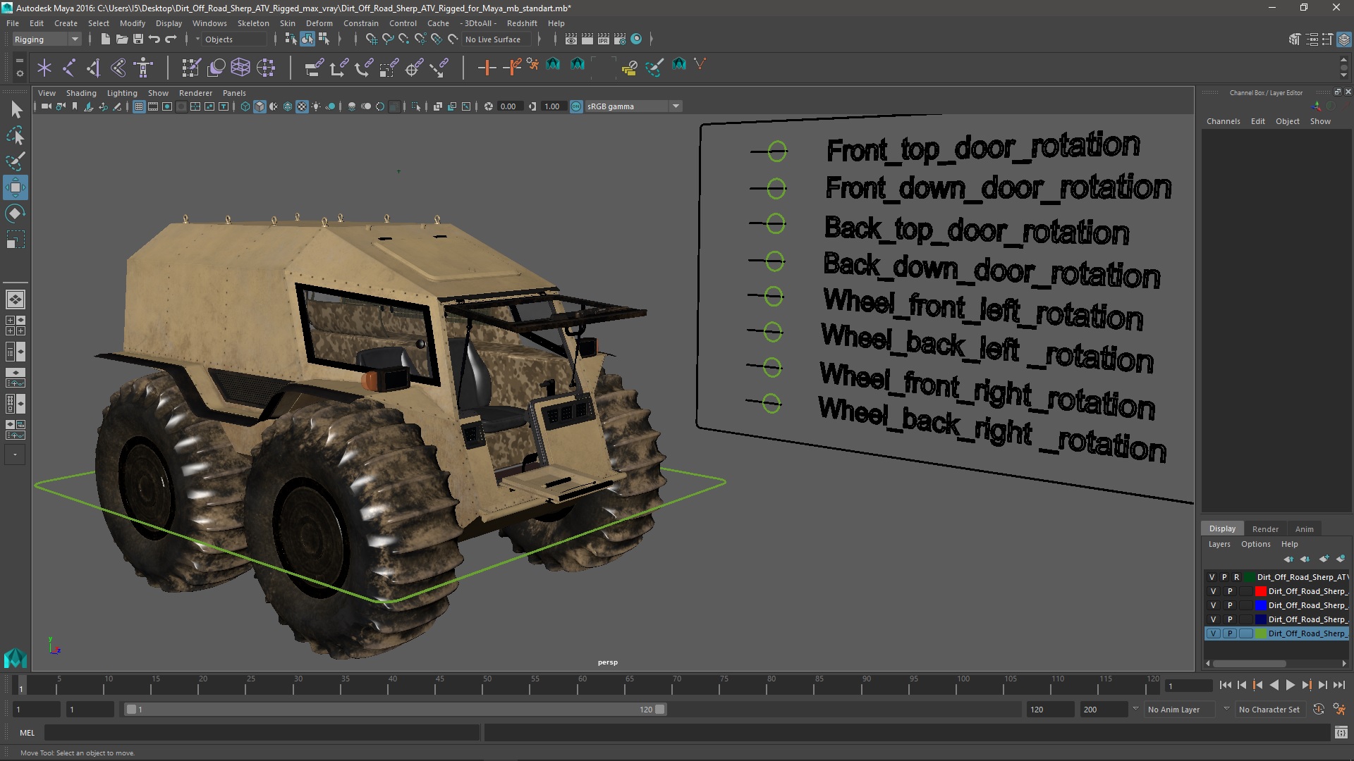Open the HumanIK character icon on shelf
The height and width of the screenshot is (761, 1354).
coord(144,68)
